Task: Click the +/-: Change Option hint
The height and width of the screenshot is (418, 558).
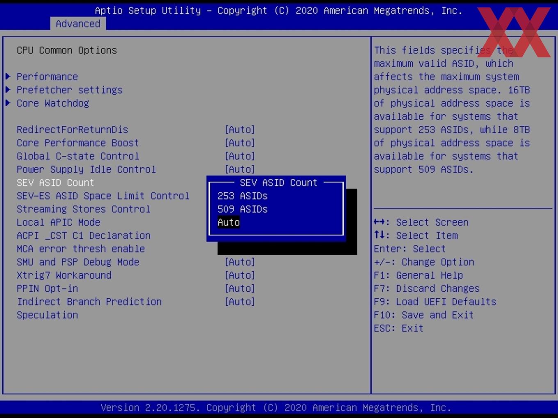Action: (x=424, y=262)
